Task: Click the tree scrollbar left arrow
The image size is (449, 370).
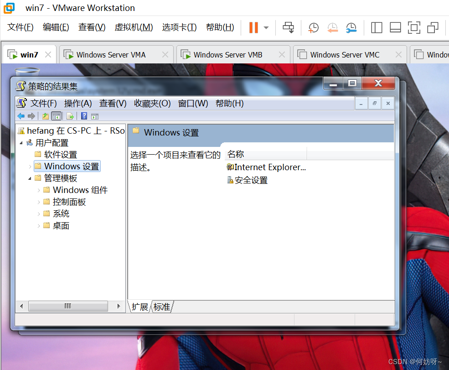Action: (22, 306)
